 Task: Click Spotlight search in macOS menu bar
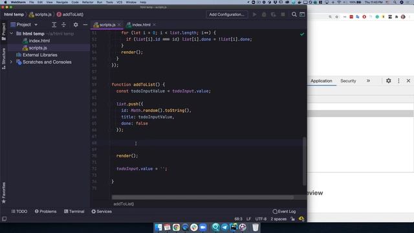395,2
